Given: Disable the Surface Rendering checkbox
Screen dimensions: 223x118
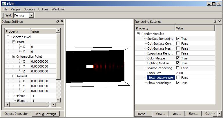Looking at the screenshot, I should pyautogui.click(x=178, y=38).
